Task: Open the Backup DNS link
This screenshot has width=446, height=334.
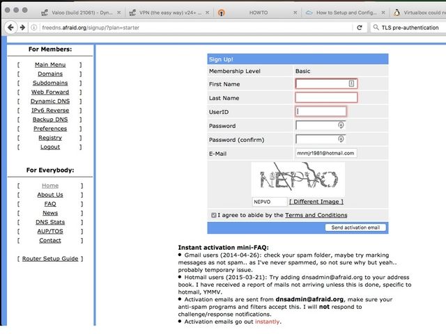Action: tap(50, 119)
